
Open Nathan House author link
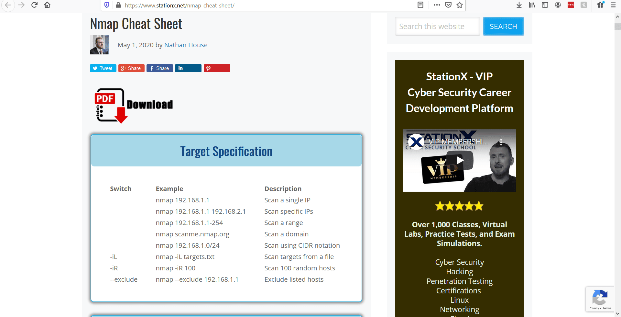(x=186, y=45)
